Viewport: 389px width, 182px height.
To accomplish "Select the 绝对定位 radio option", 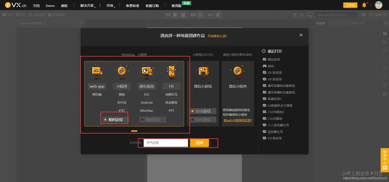I will point(152,119).
